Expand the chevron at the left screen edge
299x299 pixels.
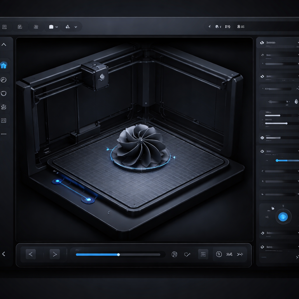(x=4, y=254)
